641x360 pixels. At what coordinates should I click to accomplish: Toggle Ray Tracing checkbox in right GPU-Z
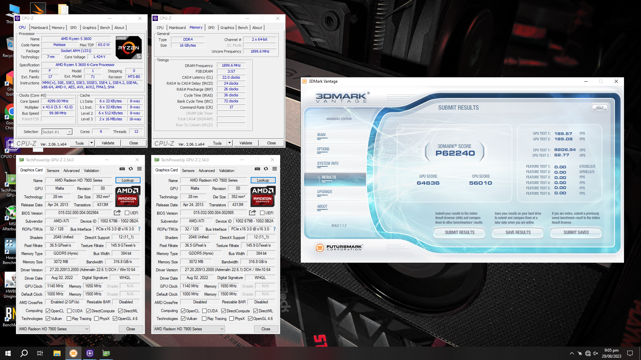pos(204,319)
